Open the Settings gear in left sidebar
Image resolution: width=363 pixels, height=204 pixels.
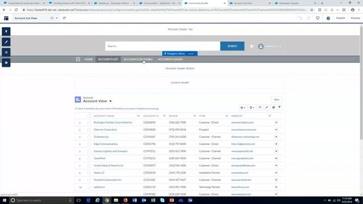pos(6,63)
